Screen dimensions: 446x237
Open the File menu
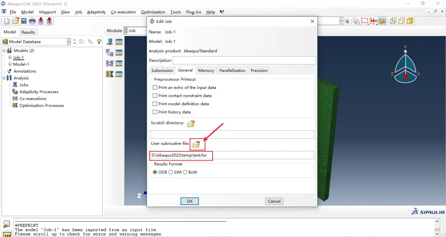click(13, 12)
